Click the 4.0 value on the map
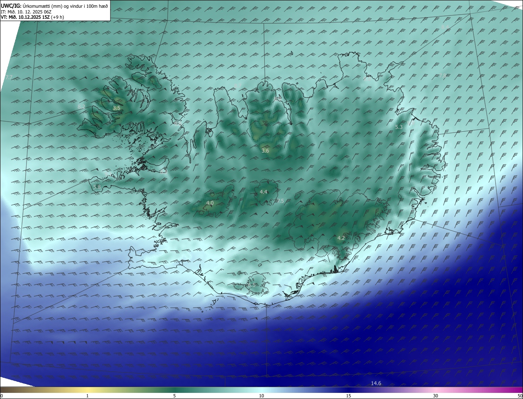The width and height of the screenshot is (523, 399). (x=210, y=203)
